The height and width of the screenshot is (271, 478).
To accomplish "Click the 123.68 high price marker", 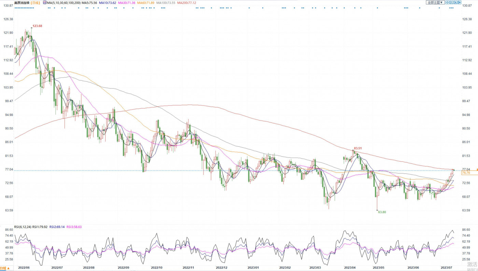I will pos(37,26).
